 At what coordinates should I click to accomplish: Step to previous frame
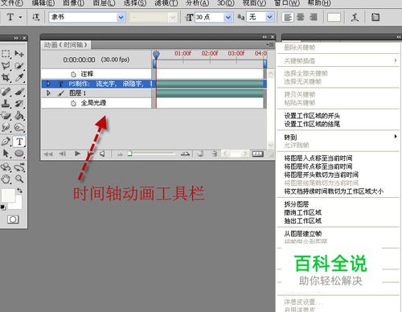(63, 154)
